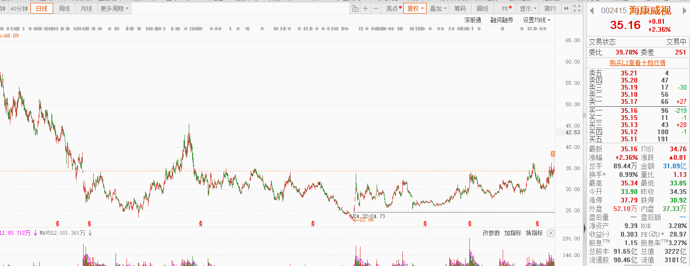Click the current price 35.16 header
The image size is (690, 266).
coord(625,25)
